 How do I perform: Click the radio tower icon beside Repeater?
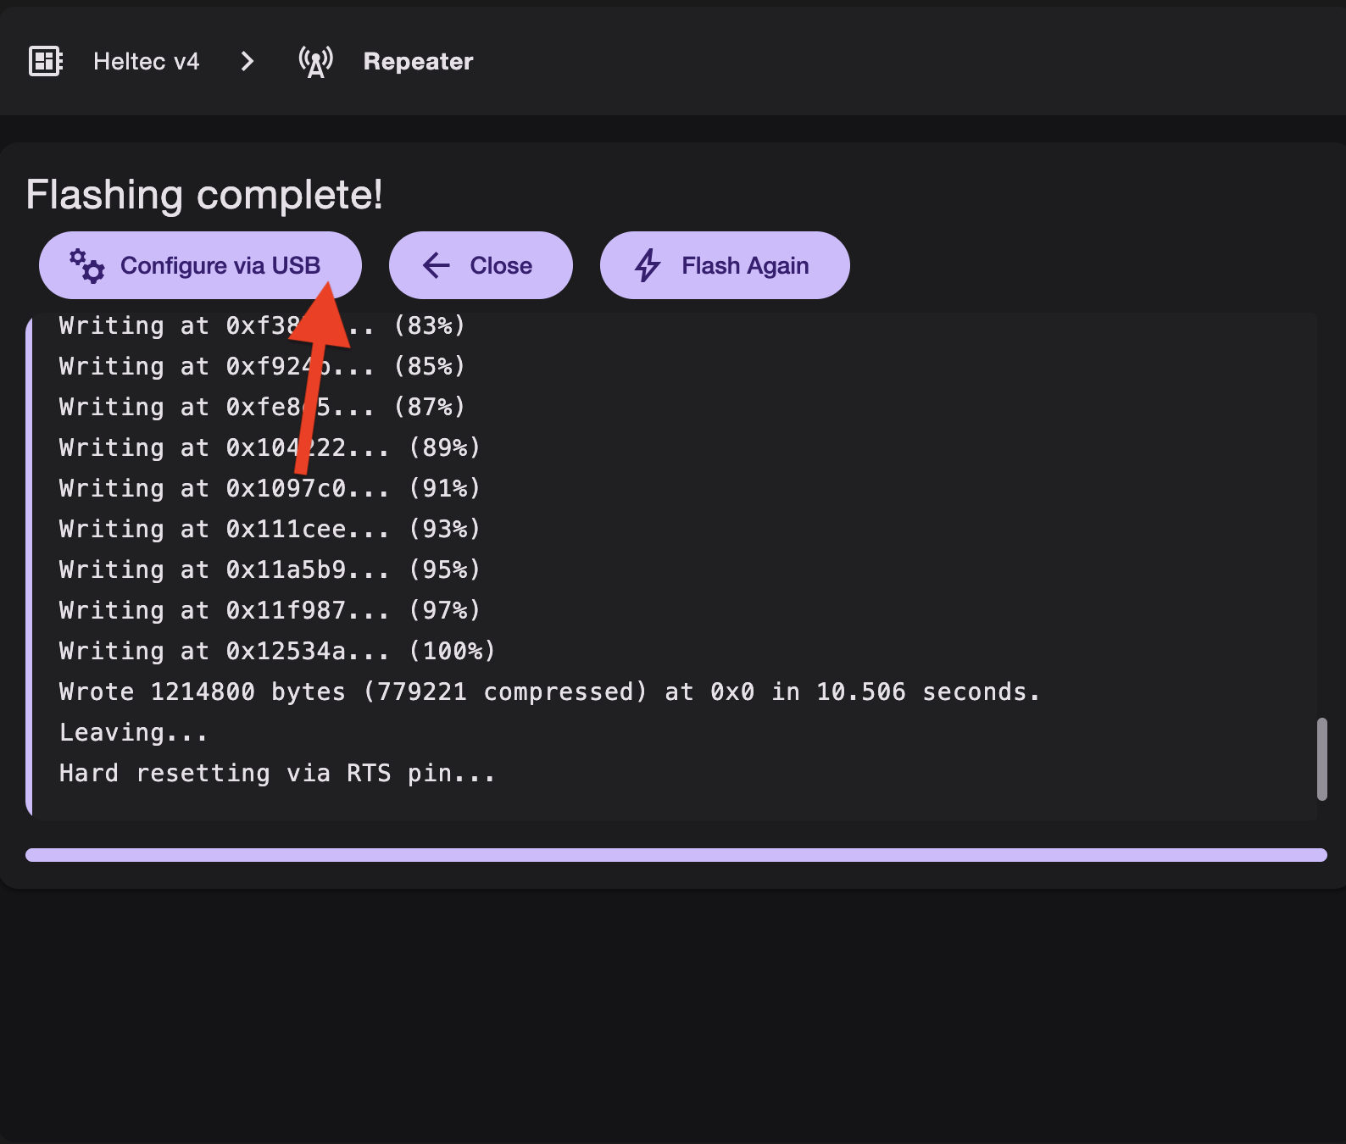click(x=315, y=61)
